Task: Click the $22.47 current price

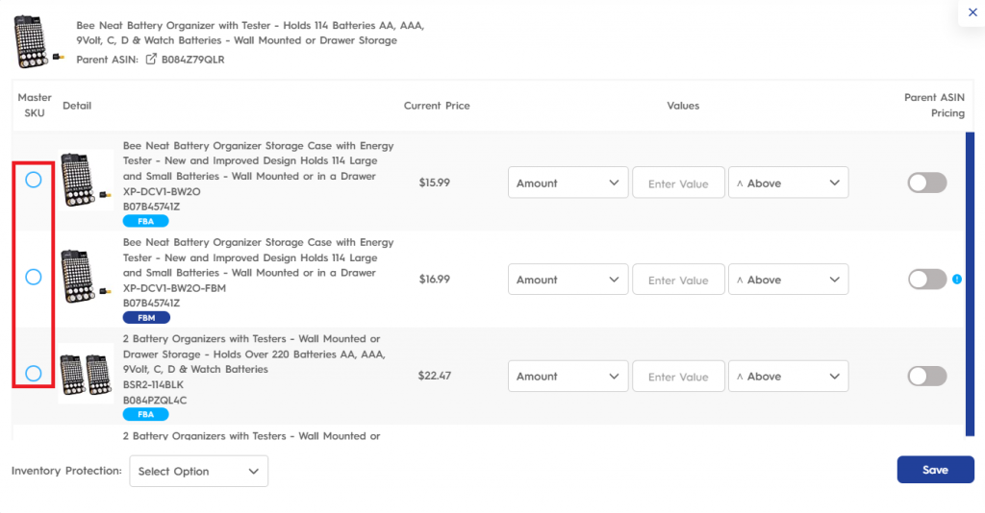Action: click(435, 376)
